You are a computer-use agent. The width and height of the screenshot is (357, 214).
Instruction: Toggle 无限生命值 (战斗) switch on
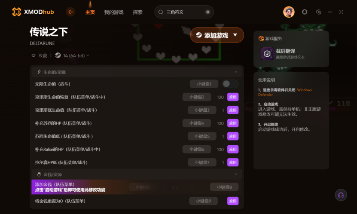tap(230, 84)
